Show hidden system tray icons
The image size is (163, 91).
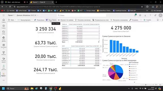(x=129, y=88)
